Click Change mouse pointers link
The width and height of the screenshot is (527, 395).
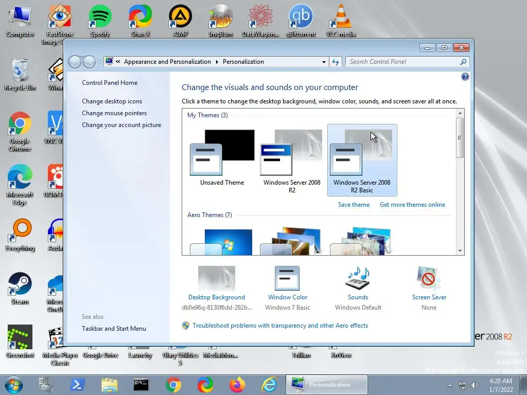coord(114,113)
